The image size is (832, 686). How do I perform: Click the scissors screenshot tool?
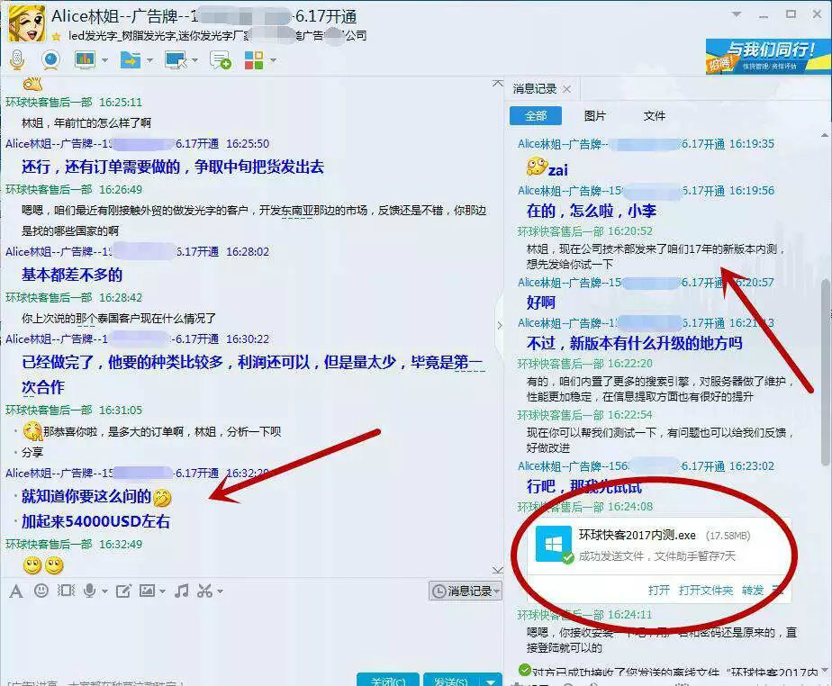coord(204,591)
